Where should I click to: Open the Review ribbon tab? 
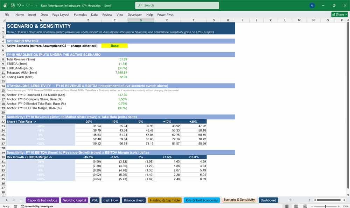(107, 14)
